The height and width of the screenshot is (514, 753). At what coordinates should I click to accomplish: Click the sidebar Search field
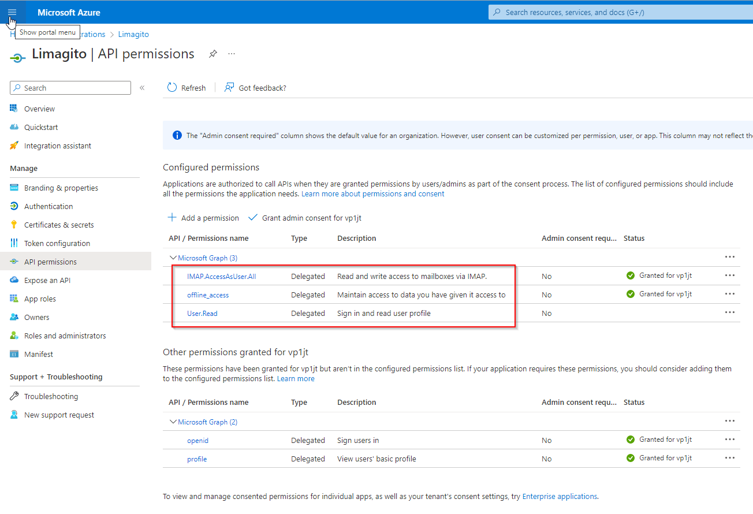[x=70, y=88]
